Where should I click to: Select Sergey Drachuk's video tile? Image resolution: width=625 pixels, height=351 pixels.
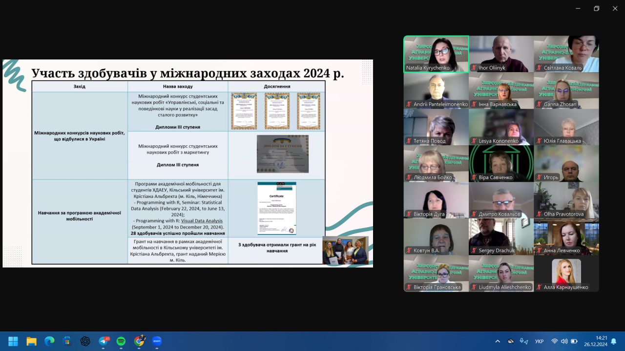point(501,237)
